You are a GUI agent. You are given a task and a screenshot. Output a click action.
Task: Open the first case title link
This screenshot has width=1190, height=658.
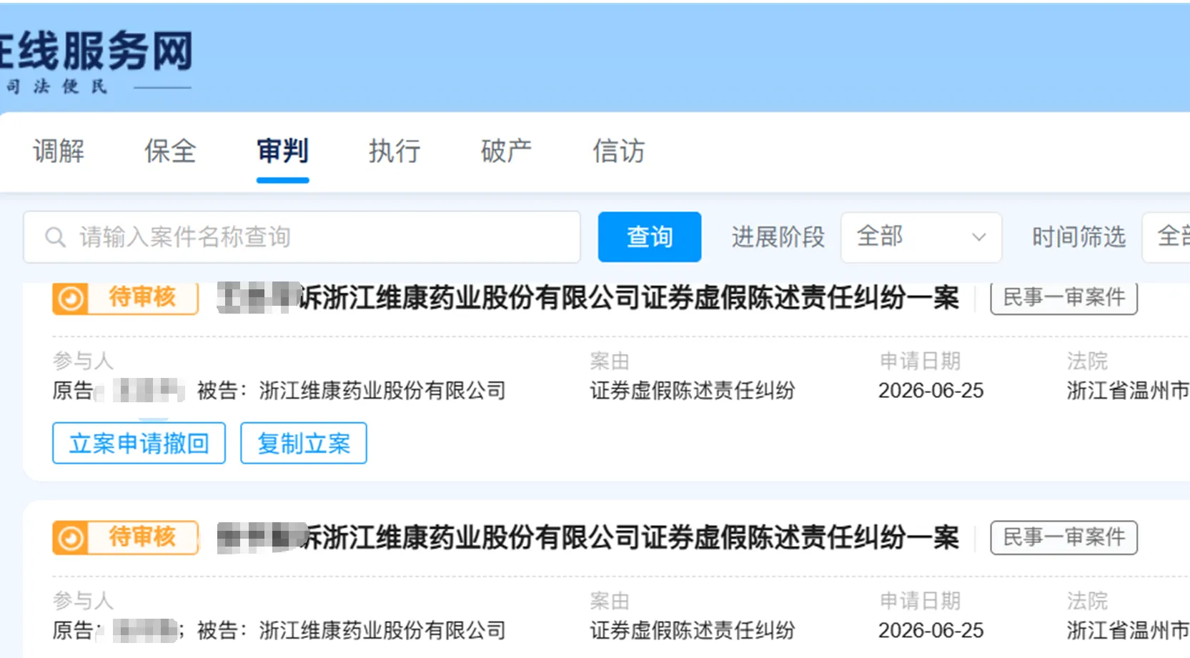[587, 298]
